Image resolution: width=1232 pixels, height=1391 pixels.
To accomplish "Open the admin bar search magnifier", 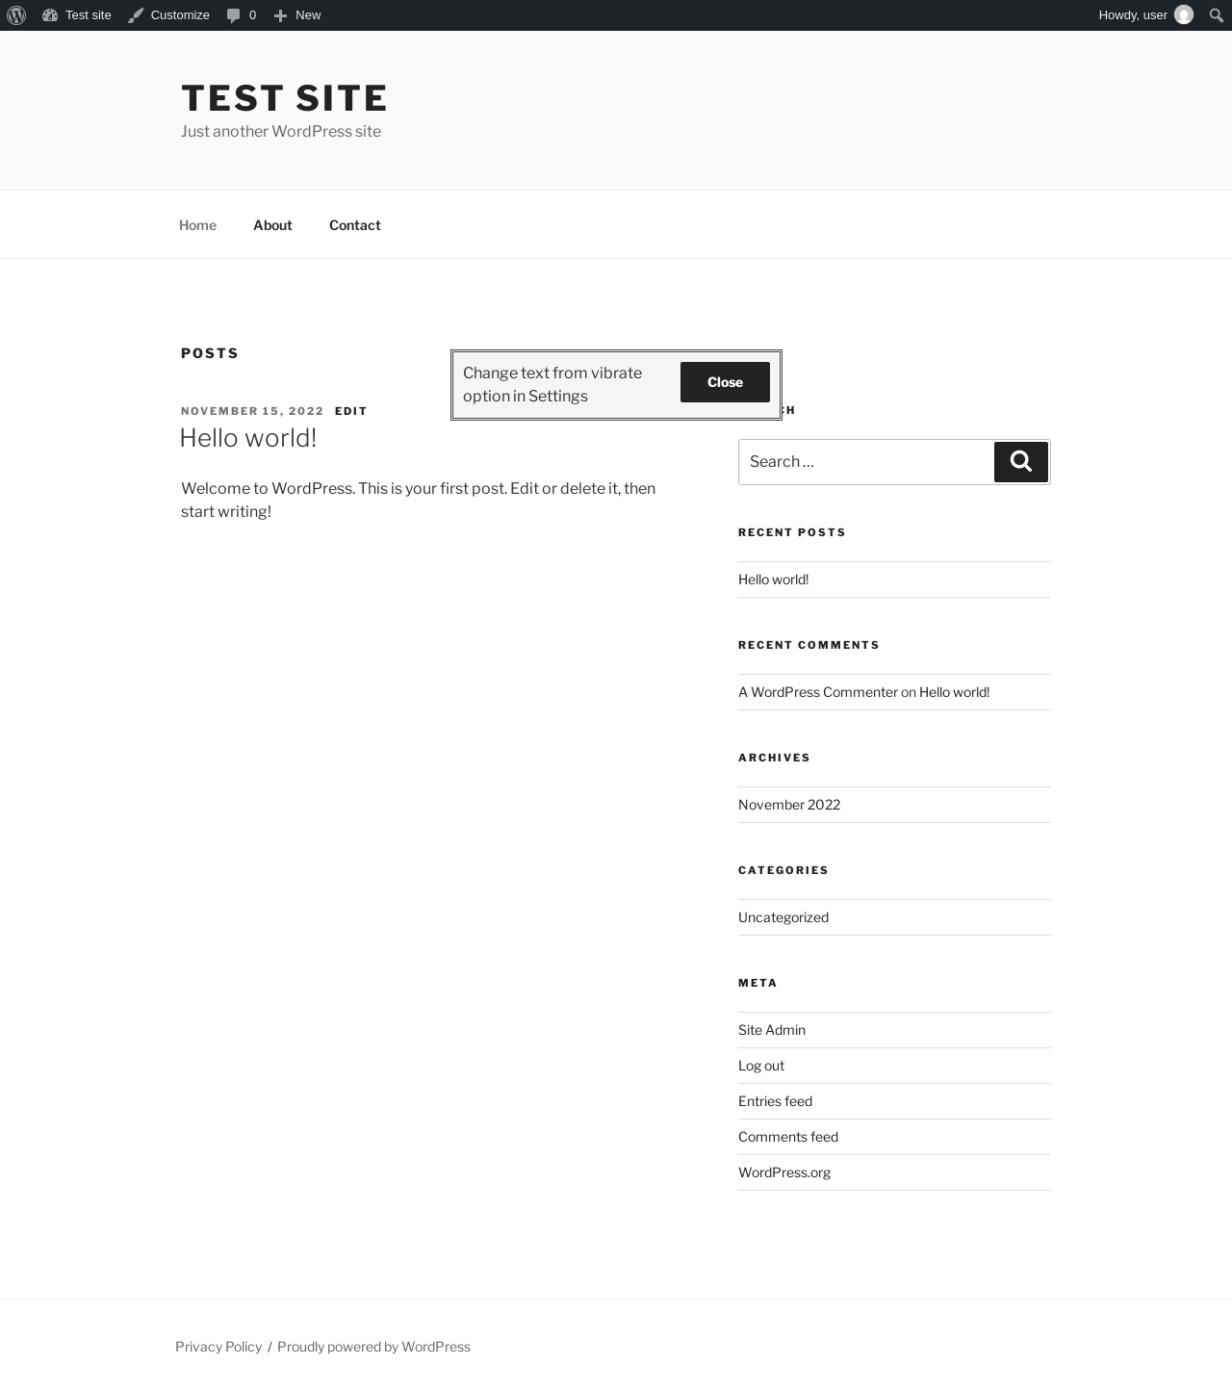I will click(1216, 15).
